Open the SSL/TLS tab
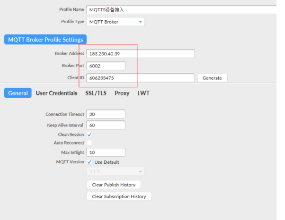This screenshot has height=220, width=285. tap(96, 93)
